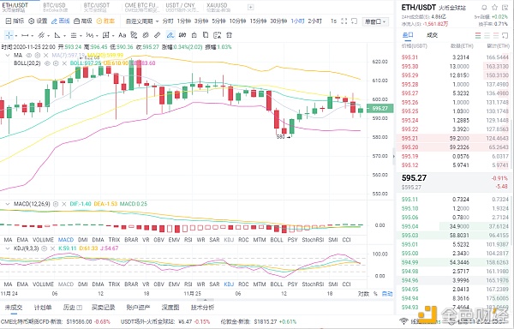Open 单窗口 window layout dropdown
Viewport: 514px width, 329px height.
376,21
